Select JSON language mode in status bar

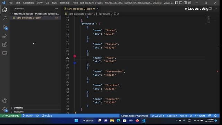tap(200, 116)
